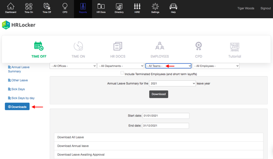Image resolution: width=273 pixels, height=159 pixels.
Task: Toggle Include Terminated Employees checkbox
Action: tap(122, 73)
